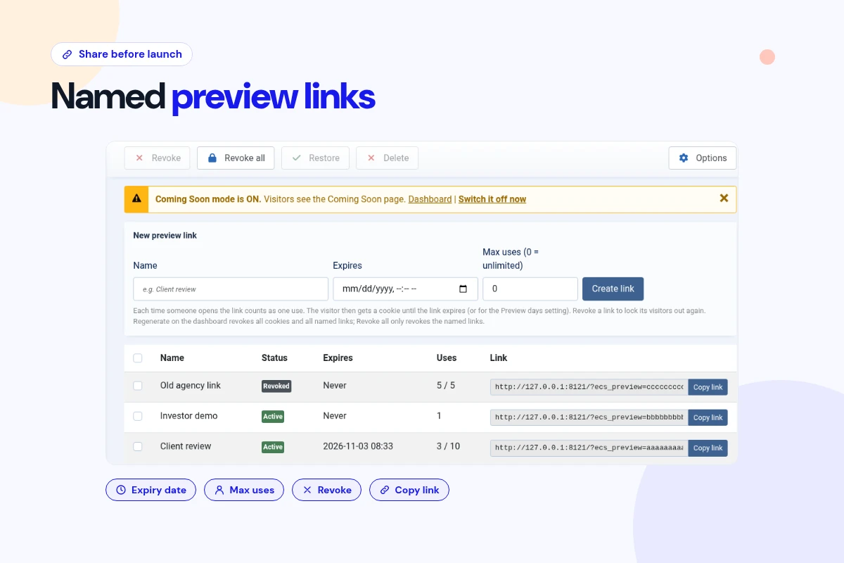This screenshot has height=563, width=844.
Task: Click the person icon on Max uses tag
Action: point(219,490)
